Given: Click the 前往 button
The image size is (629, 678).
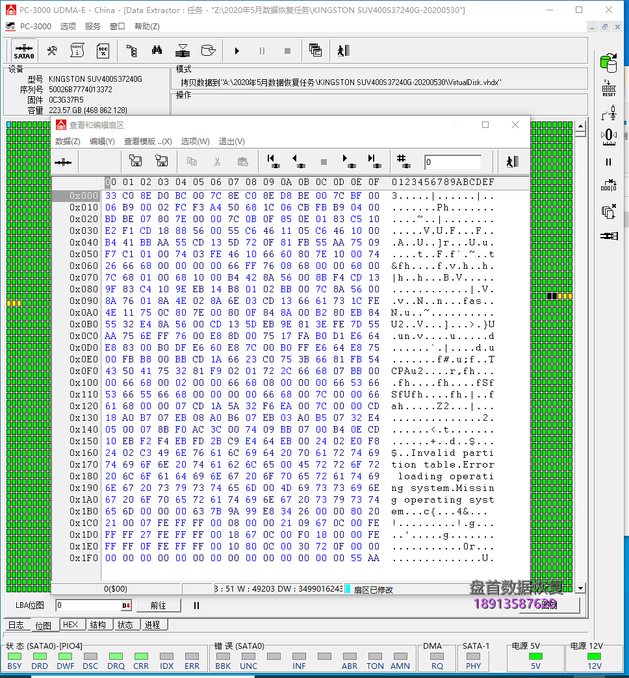Looking at the screenshot, I should tap(159, 605).
